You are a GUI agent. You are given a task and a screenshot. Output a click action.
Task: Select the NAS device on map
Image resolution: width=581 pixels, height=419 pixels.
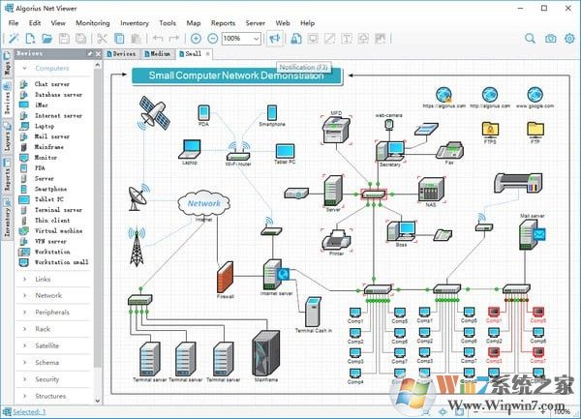[x=431, y=189]
